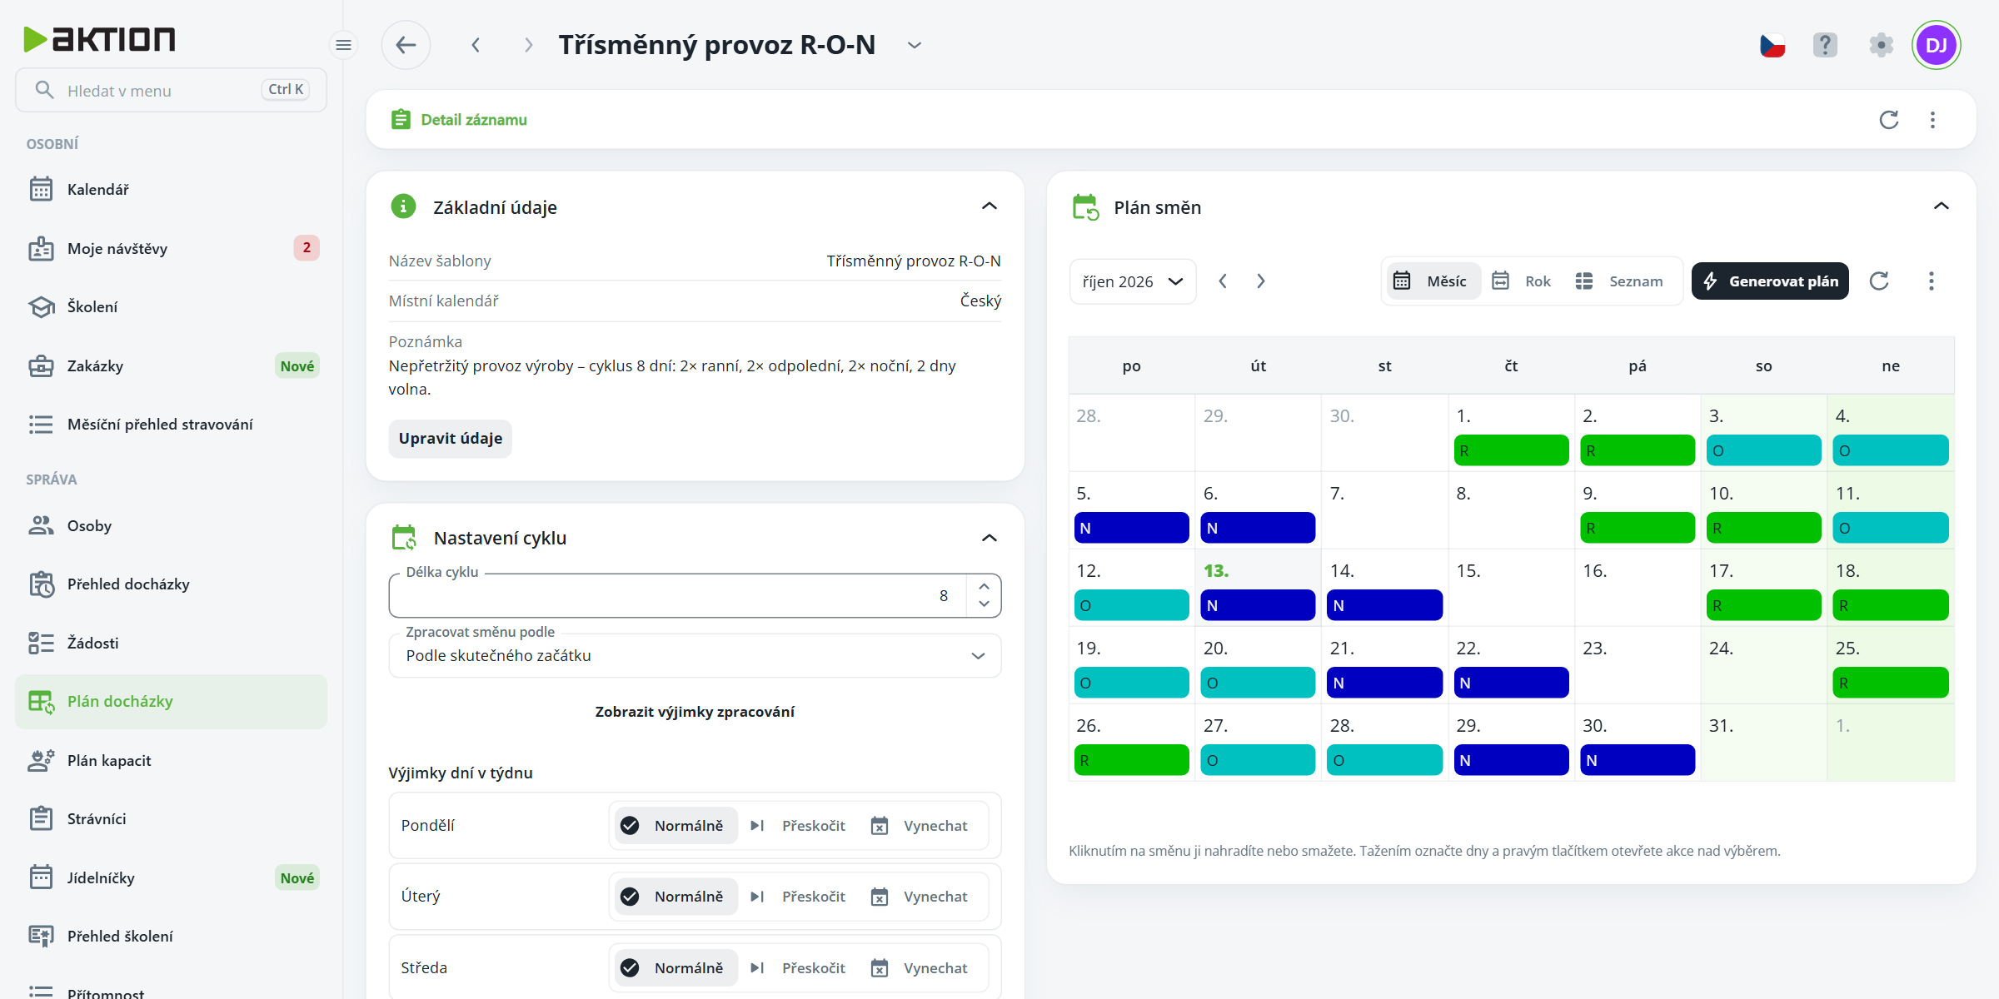Click Zobrazit výjimky zpracování link
The height and width of the screenshot is (999, 1999).
pos(695,712)
